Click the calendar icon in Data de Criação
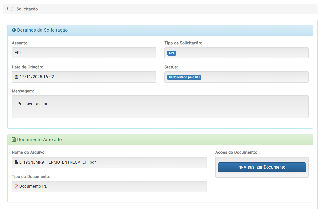The height and width of the screenshot is (209, 321). click(x=16, y=77)
